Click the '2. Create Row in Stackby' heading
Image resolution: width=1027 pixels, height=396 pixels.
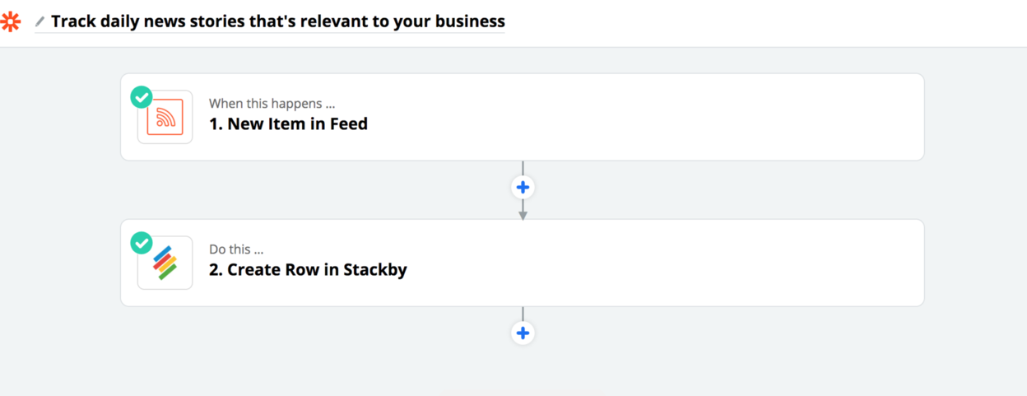(x=308, y=269)
